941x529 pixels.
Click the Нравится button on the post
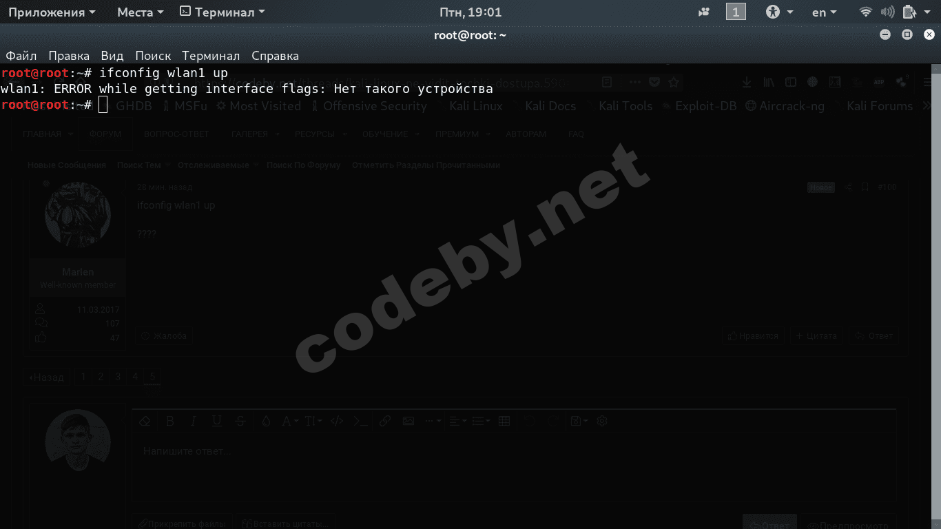point(753,336)
